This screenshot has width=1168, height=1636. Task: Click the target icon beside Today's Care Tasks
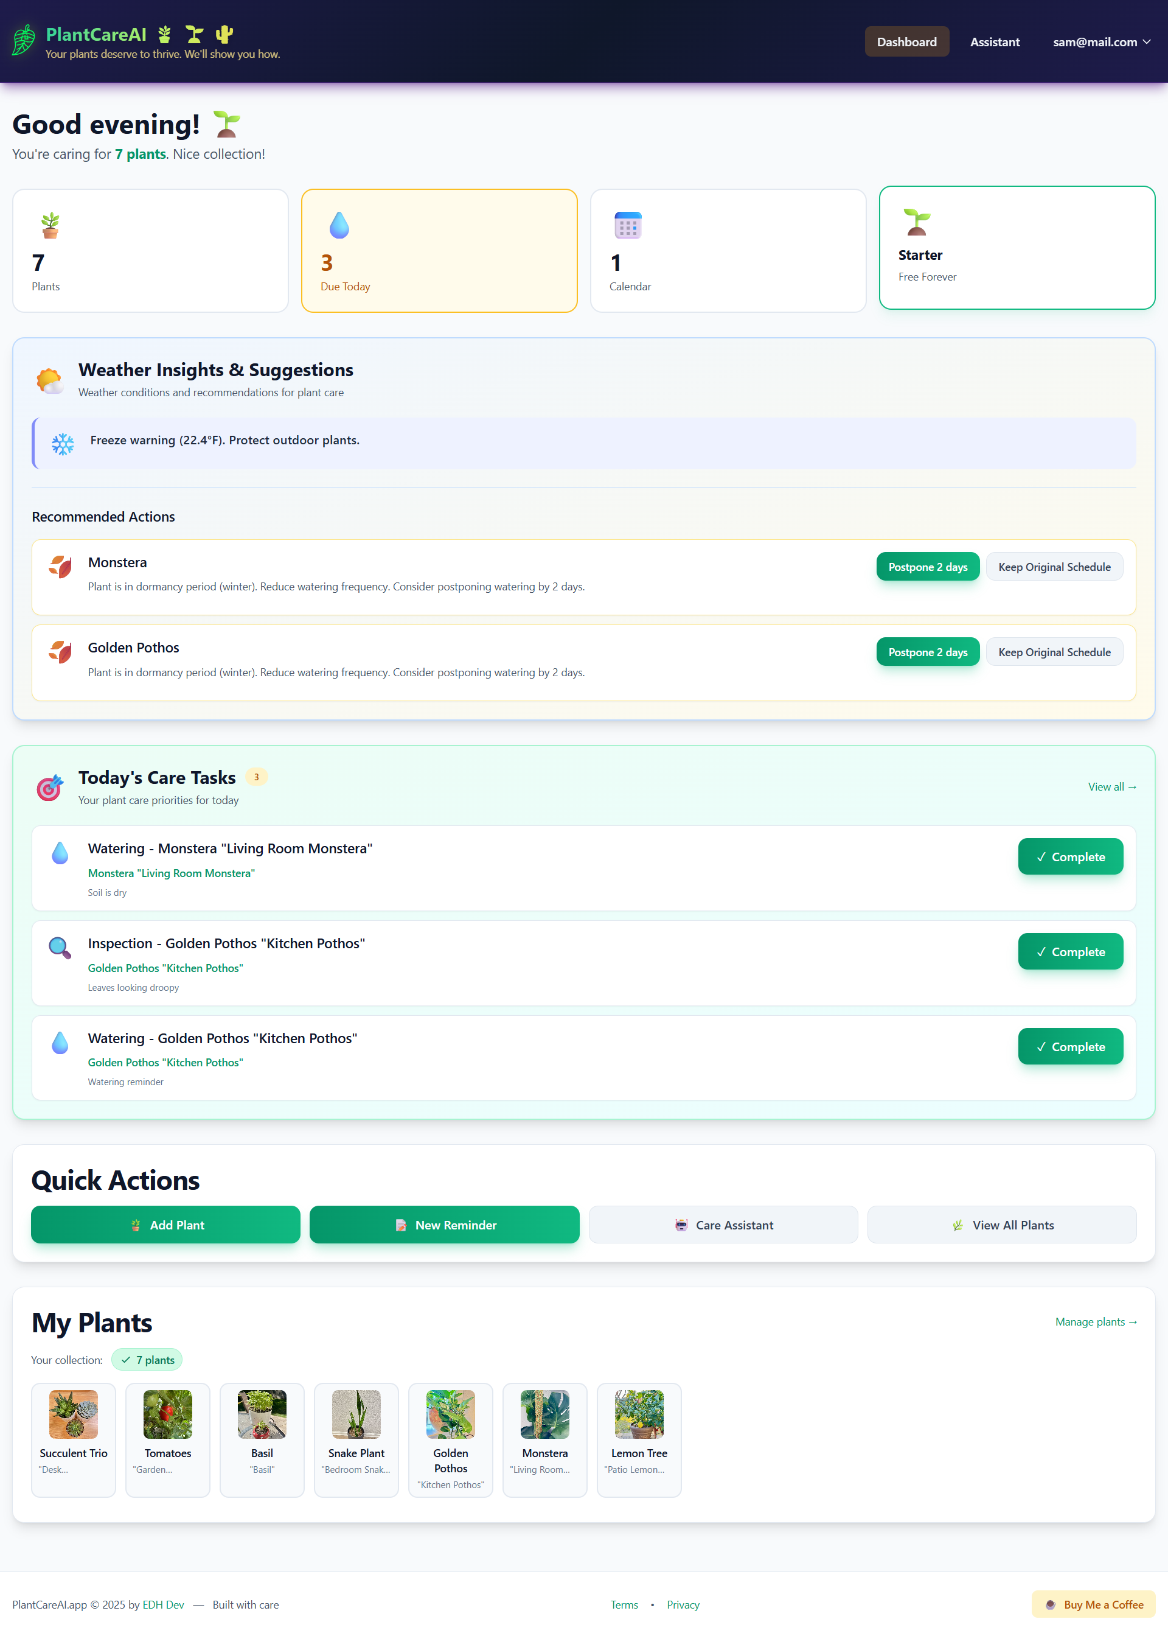point(49,788)
